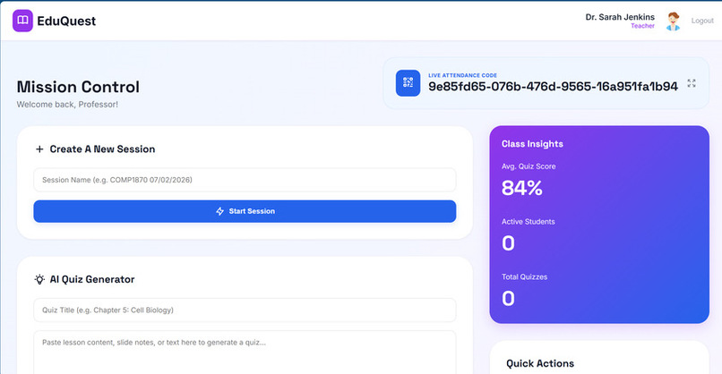This screenshot has width=722, height=374.
Task: Click Dr. Sarah Jenkins avatar picture
Action: [x=674, y=21]
